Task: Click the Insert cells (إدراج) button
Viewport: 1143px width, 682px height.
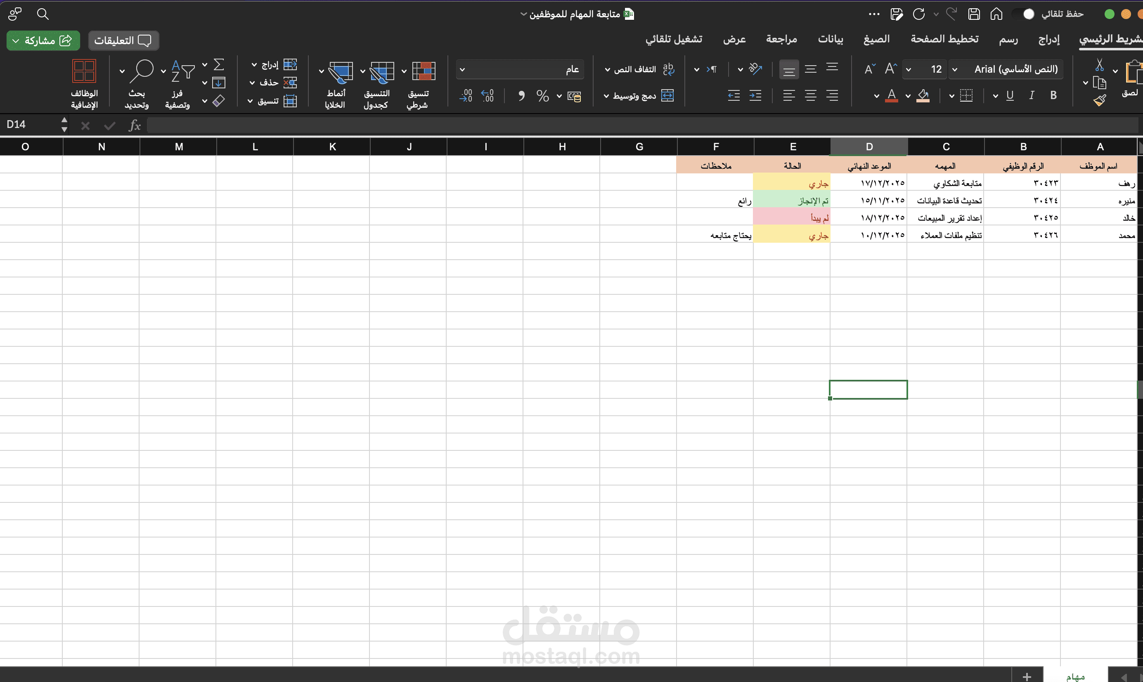Action: click(x=279, y=65)
